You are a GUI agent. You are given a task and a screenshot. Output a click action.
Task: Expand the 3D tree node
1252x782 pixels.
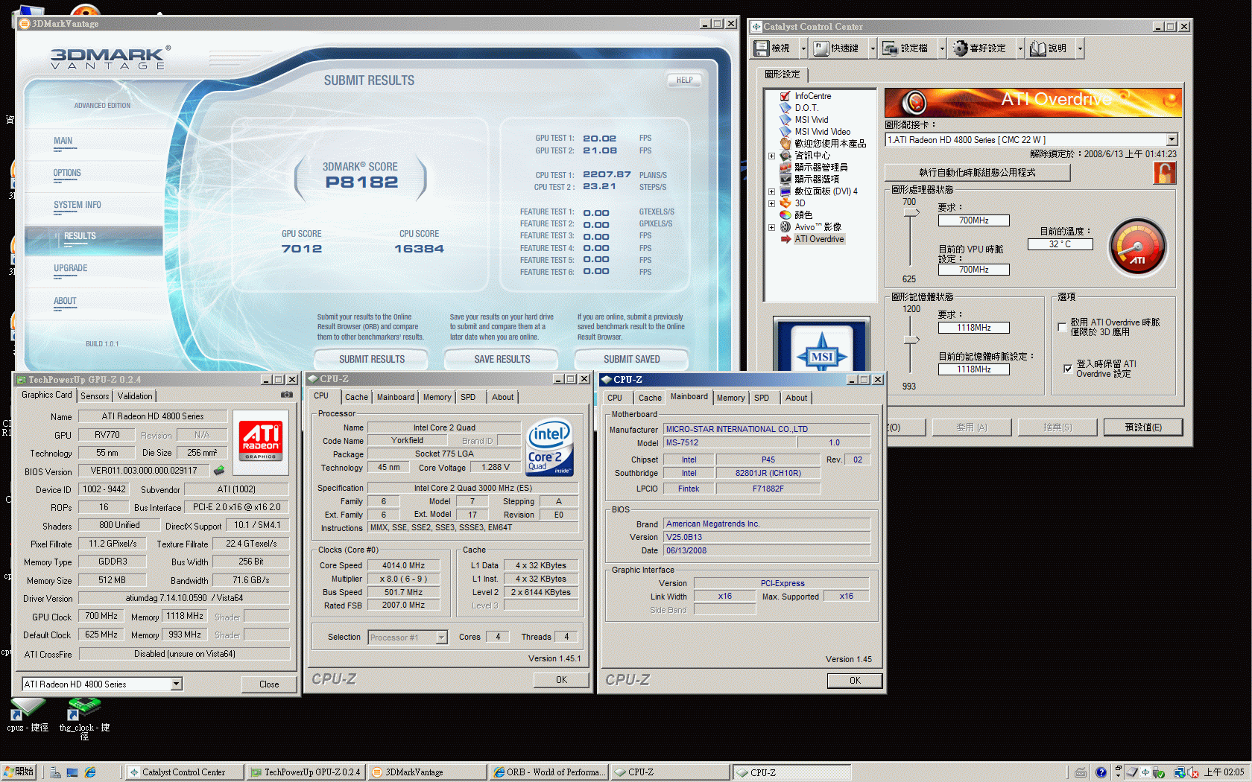coord(772,203)
